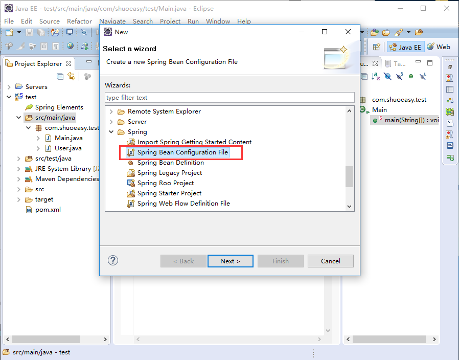Open the File menu
This screenshot has height=360, width=459.
(x=9, y=21)
